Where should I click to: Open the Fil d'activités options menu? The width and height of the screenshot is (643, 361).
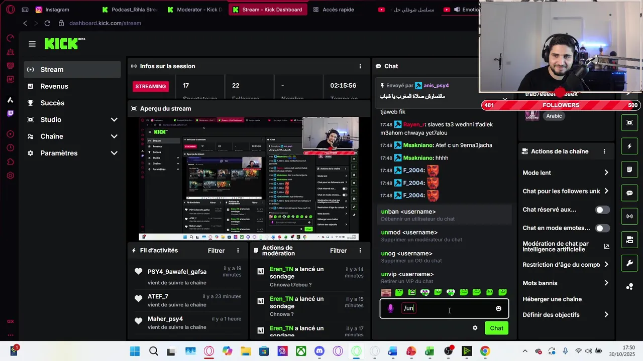tap(238, 250)
